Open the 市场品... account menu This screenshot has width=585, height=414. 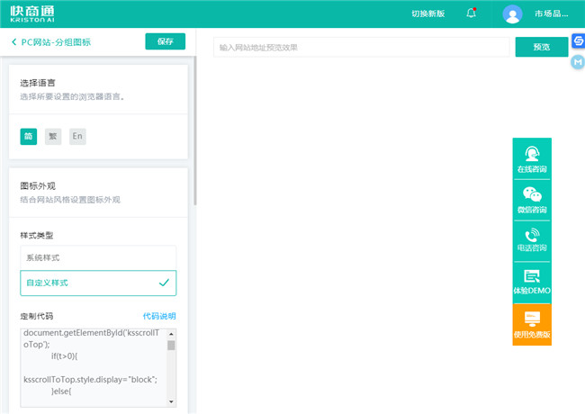(x=551, y=14)
